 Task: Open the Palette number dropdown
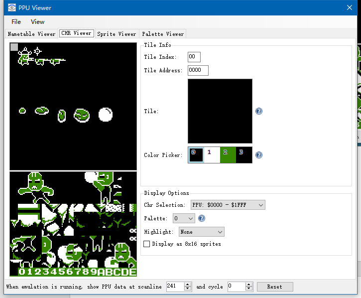tap(184, 218)
